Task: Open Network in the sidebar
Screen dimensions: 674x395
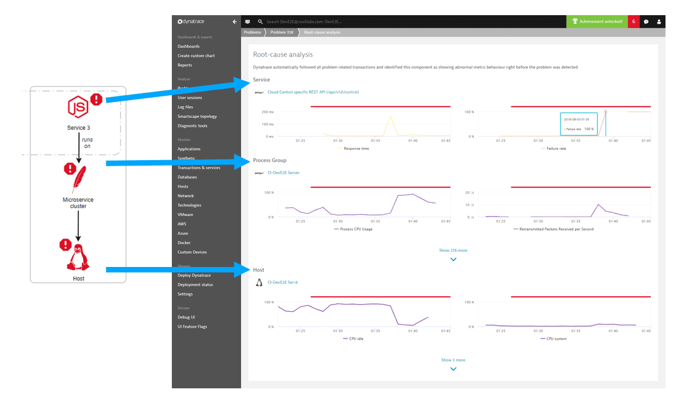Action: (x=186, y=196)
